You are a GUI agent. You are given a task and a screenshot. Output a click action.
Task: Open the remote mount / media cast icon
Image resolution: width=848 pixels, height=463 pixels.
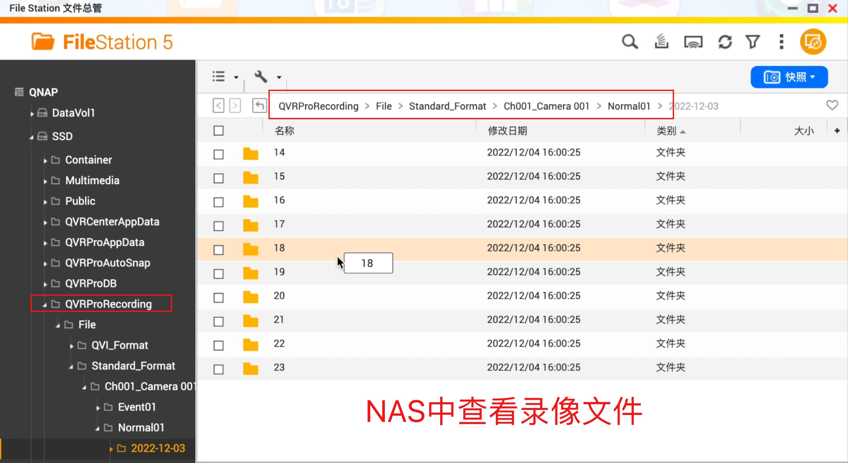(693, 42)
